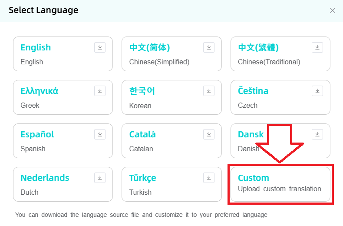Download the Catalan language file
The height and width of the screenshot is (226, 343).
point(208,134)
